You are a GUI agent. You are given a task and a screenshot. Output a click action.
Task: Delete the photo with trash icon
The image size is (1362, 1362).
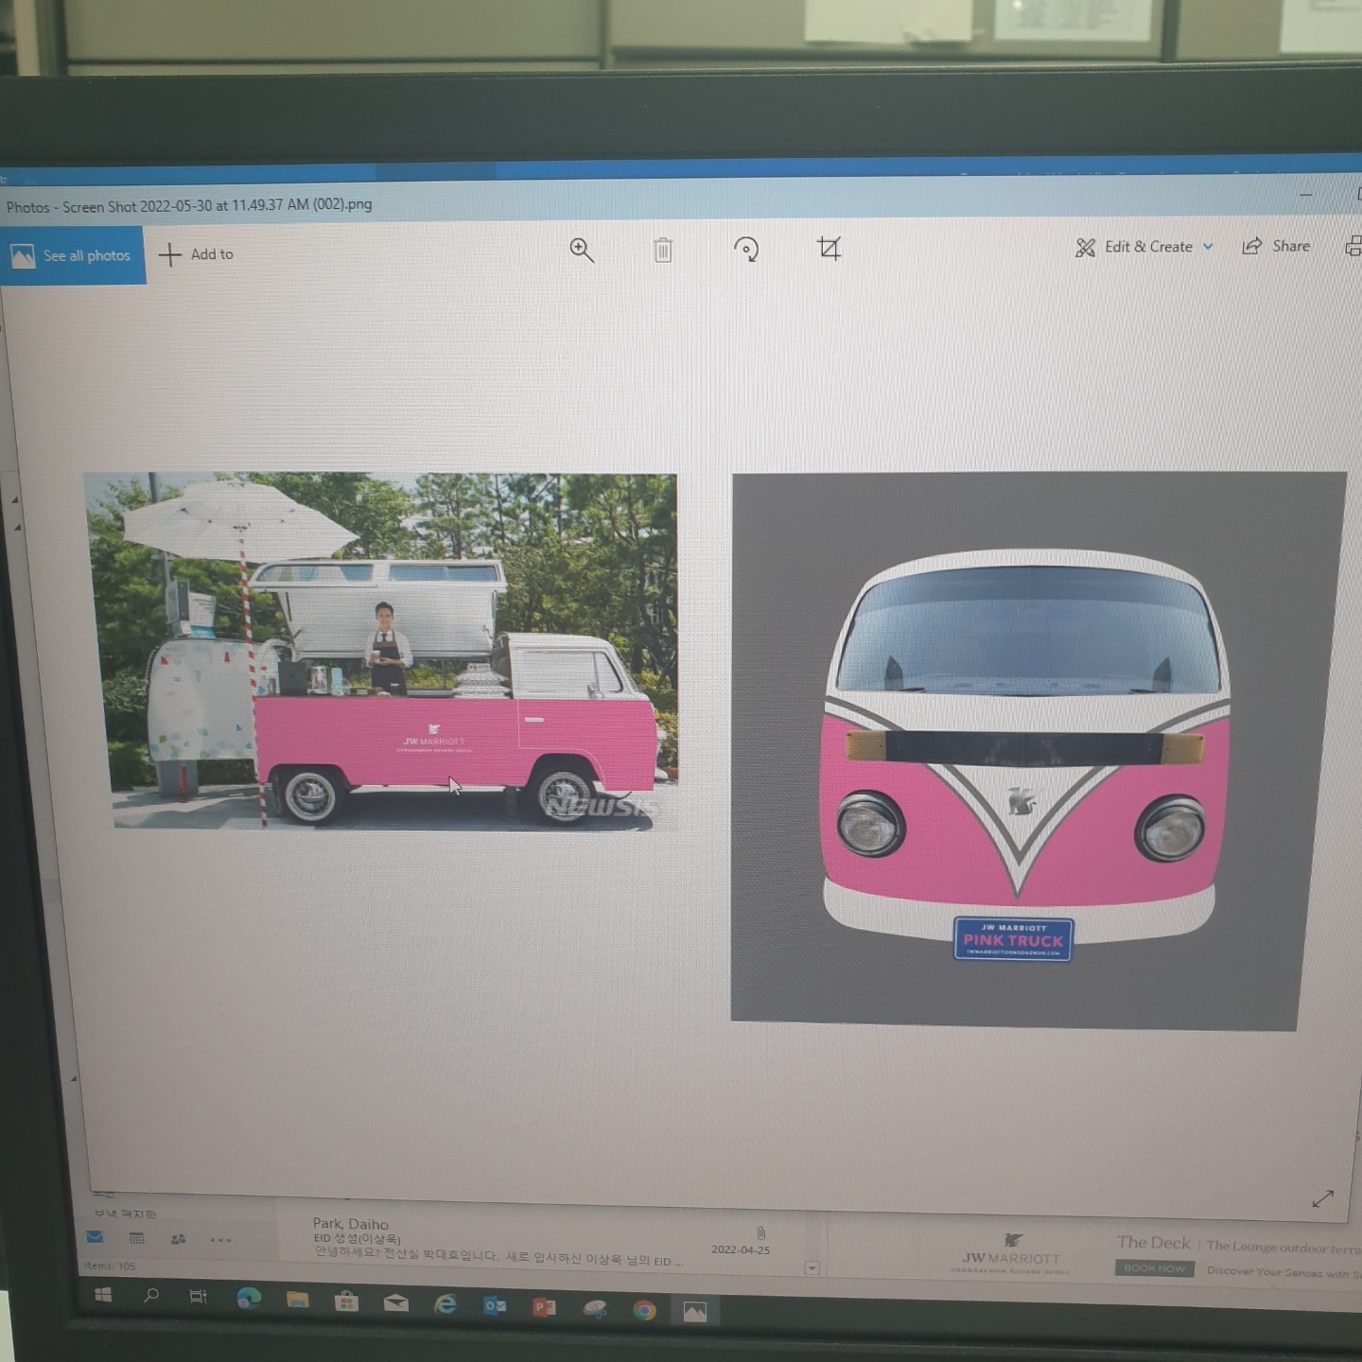663,250
